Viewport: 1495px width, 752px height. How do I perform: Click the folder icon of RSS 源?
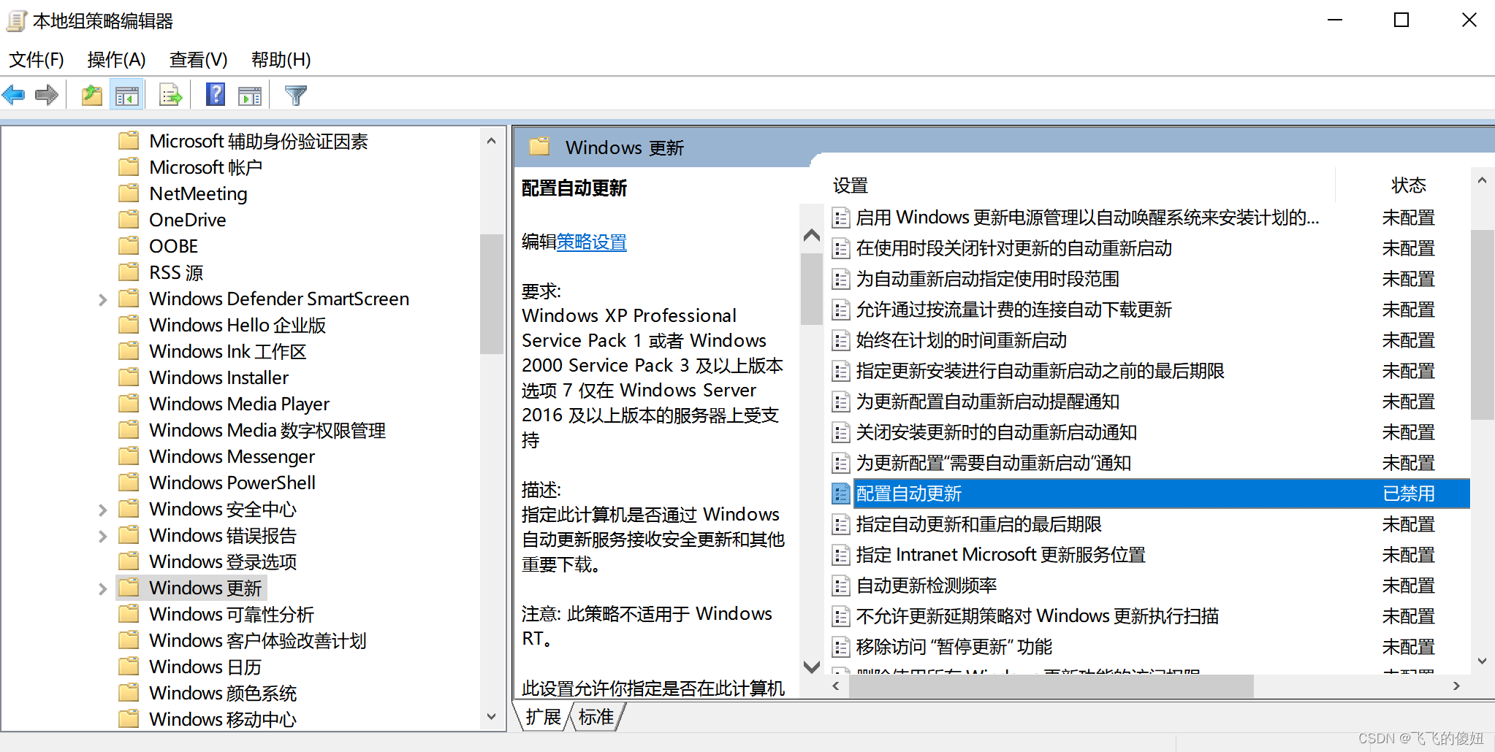coord(129,272)
